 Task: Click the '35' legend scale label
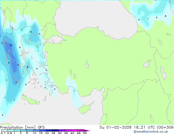pos(66,133)
